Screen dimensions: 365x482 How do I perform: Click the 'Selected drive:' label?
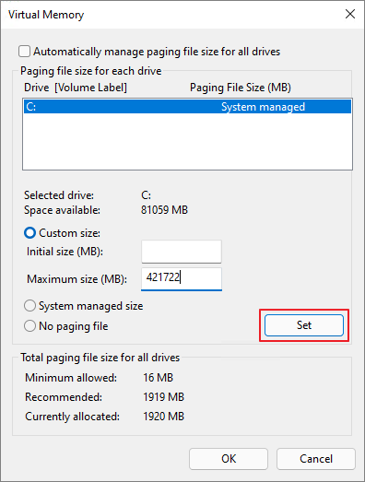click(59, 195)
